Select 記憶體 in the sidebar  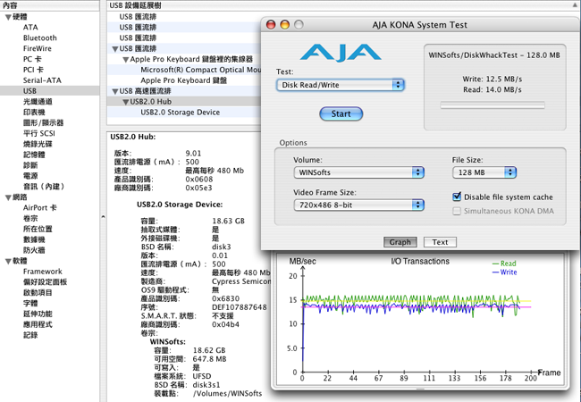(34, 155)
